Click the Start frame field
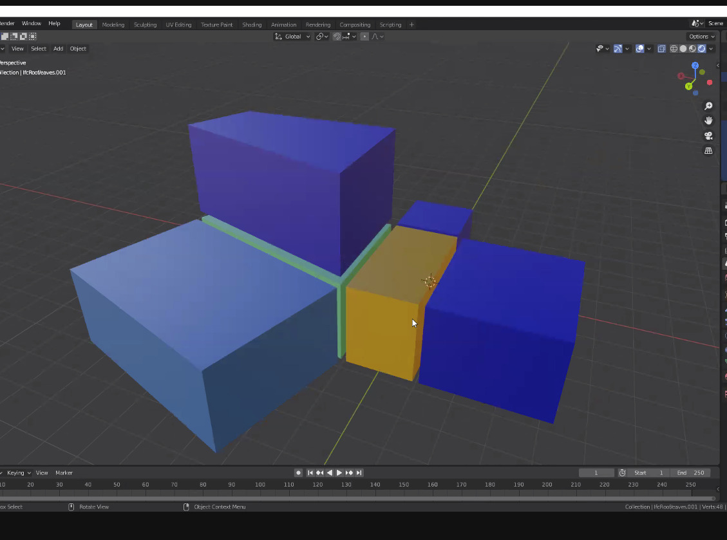The height and width of the screenshot is (540, 727). coord(650,473)
